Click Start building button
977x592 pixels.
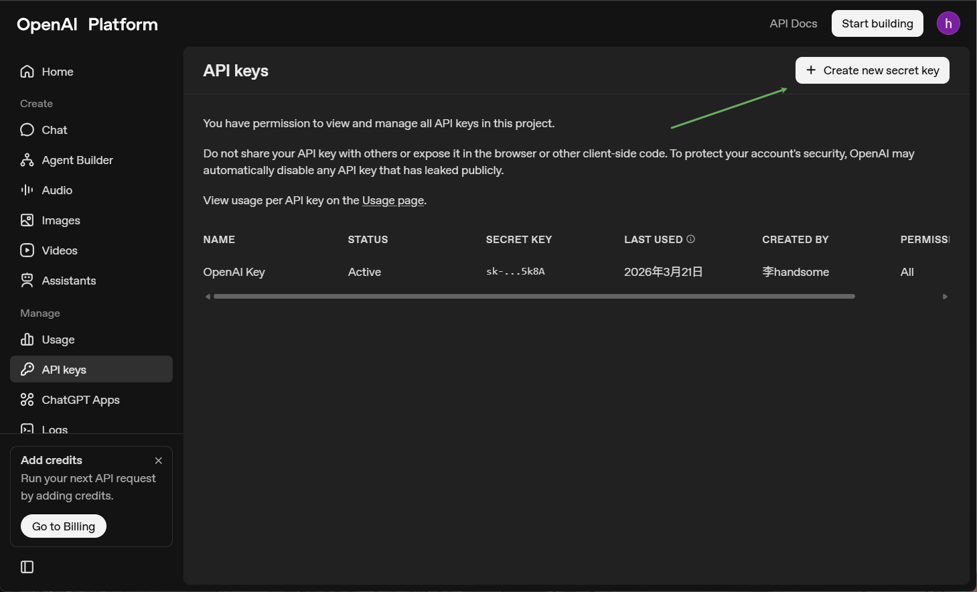(877, 23)
